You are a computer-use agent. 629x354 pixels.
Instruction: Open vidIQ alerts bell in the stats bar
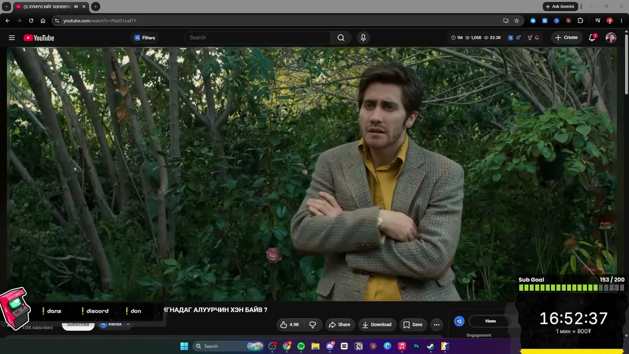(x=537, y=38)
